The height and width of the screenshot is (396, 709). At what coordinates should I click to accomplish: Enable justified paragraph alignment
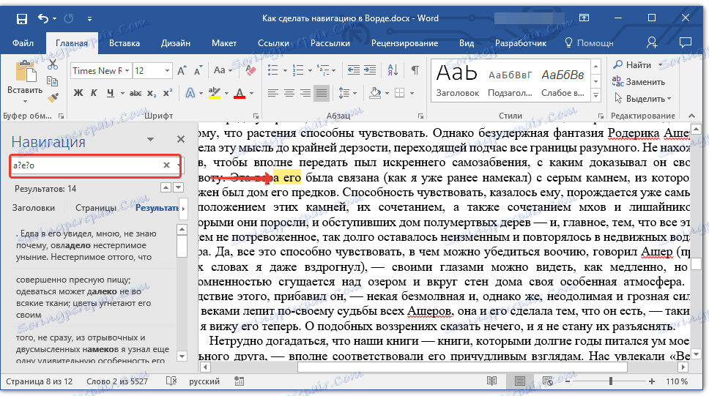(x=321, y=93)
